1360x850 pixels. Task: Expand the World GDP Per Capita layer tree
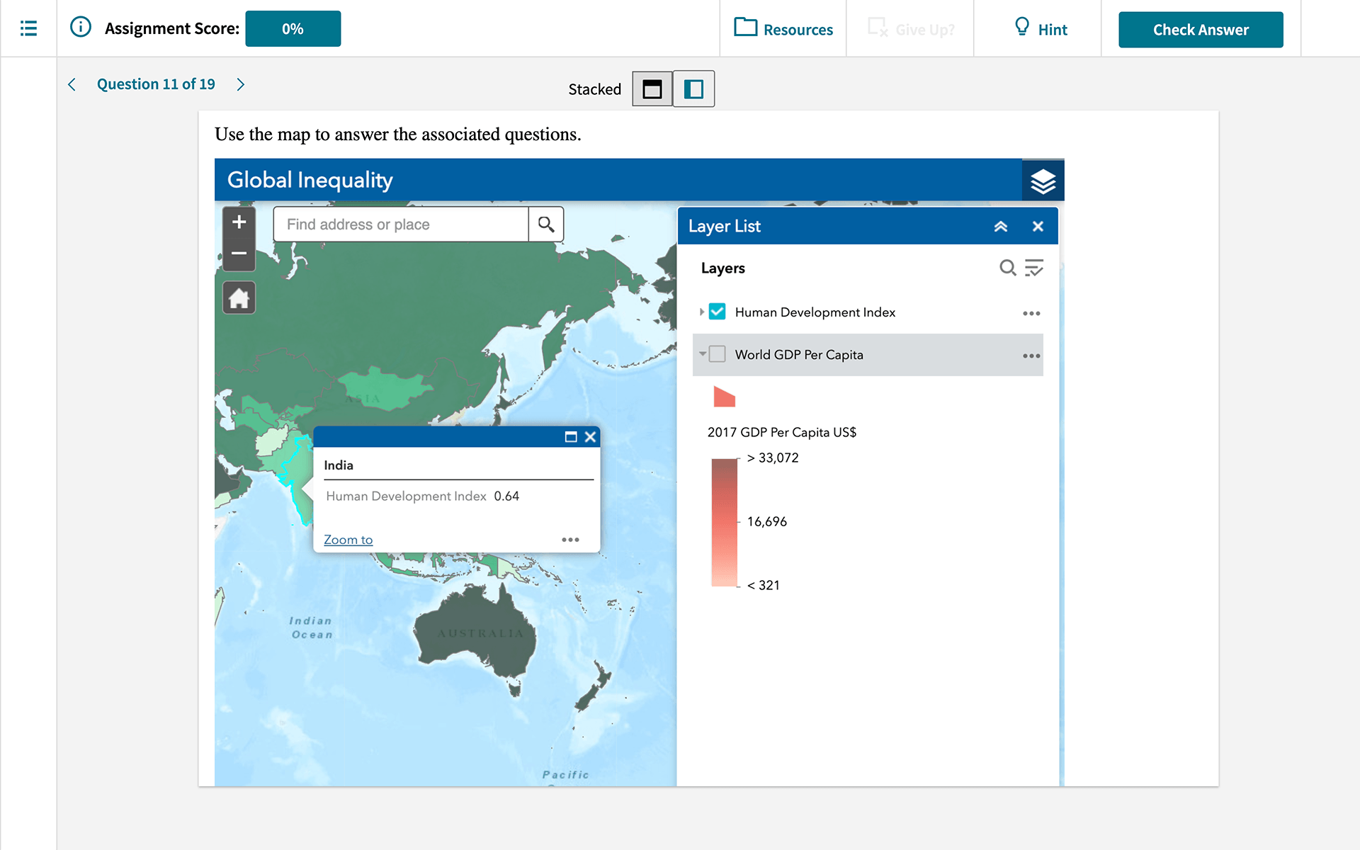point(702,354)
